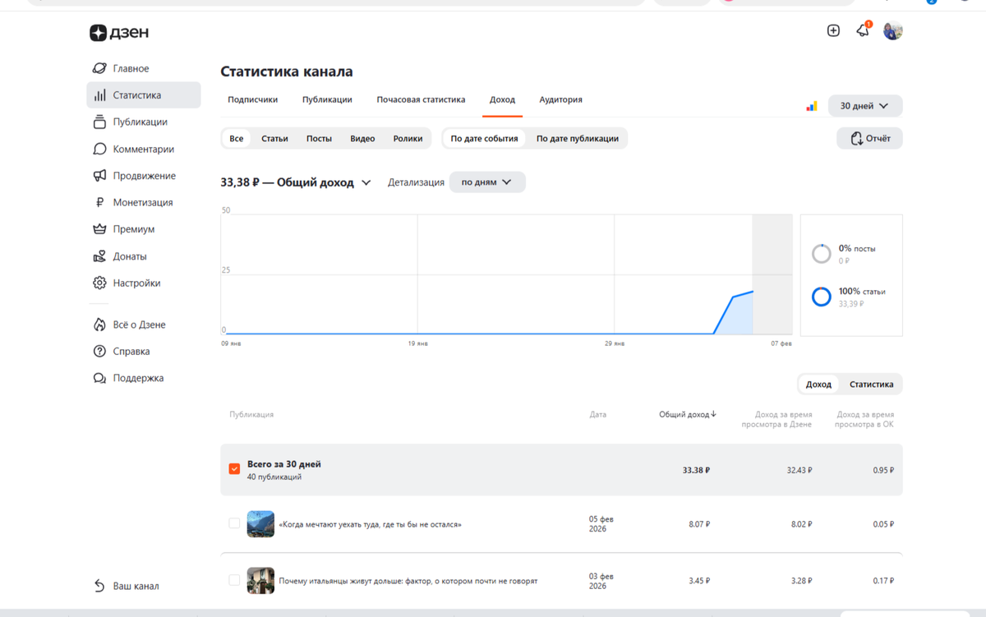Click the Премиум crown icon
This screenshot has width=986, height=617.
99,229
